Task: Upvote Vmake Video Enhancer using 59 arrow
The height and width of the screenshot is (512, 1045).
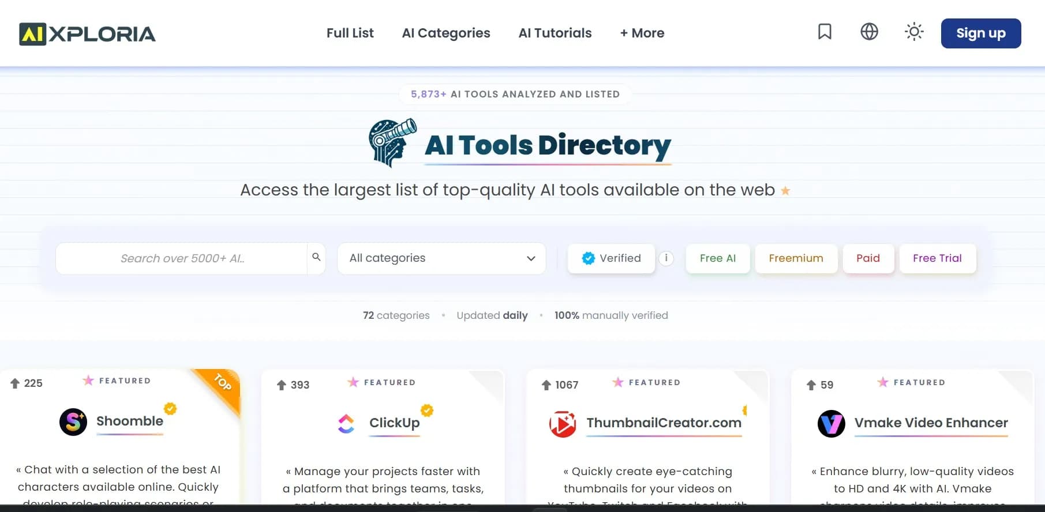Action: coord(811,385)
